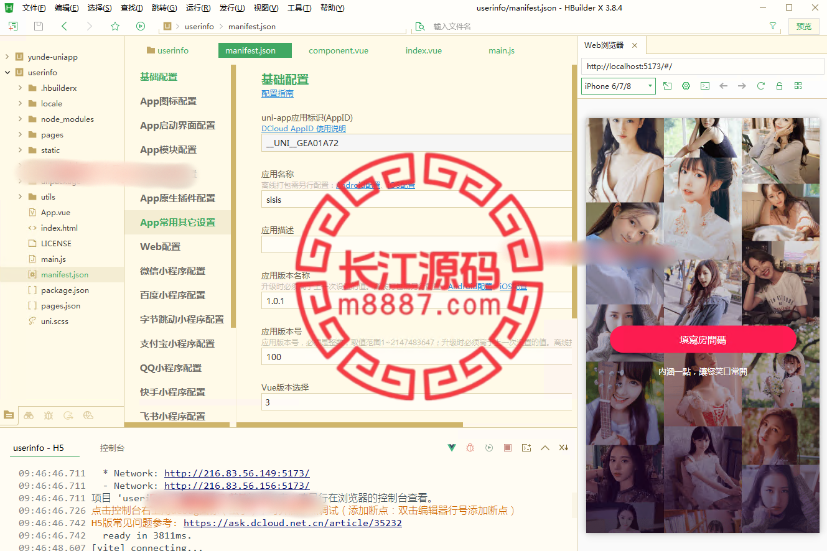Click the red debug bug icon in console
This screenshot has width=827, height=551.
click(471, 448)
